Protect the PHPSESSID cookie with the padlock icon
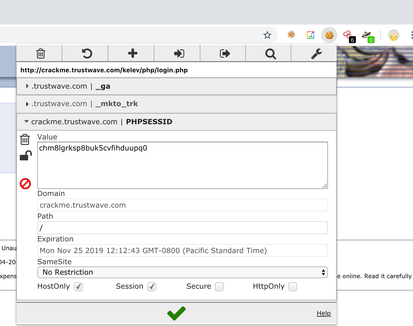413x326 pixels. (26, 156)
